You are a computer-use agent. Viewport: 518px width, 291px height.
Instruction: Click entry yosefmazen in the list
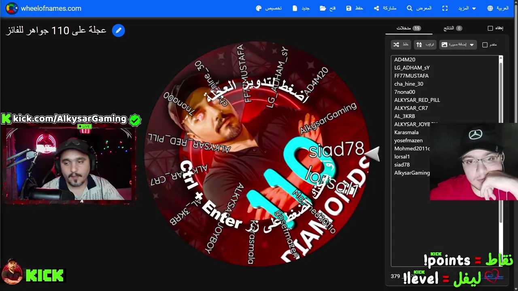coord(408,141)
